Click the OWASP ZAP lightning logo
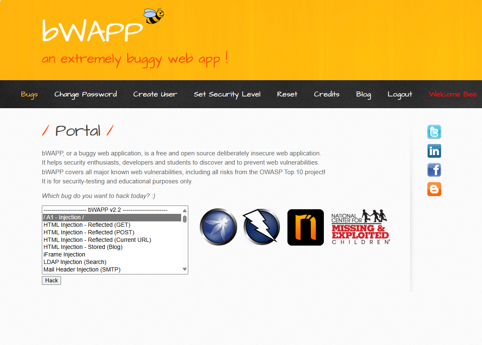482x345 pixels. [262, 227]
